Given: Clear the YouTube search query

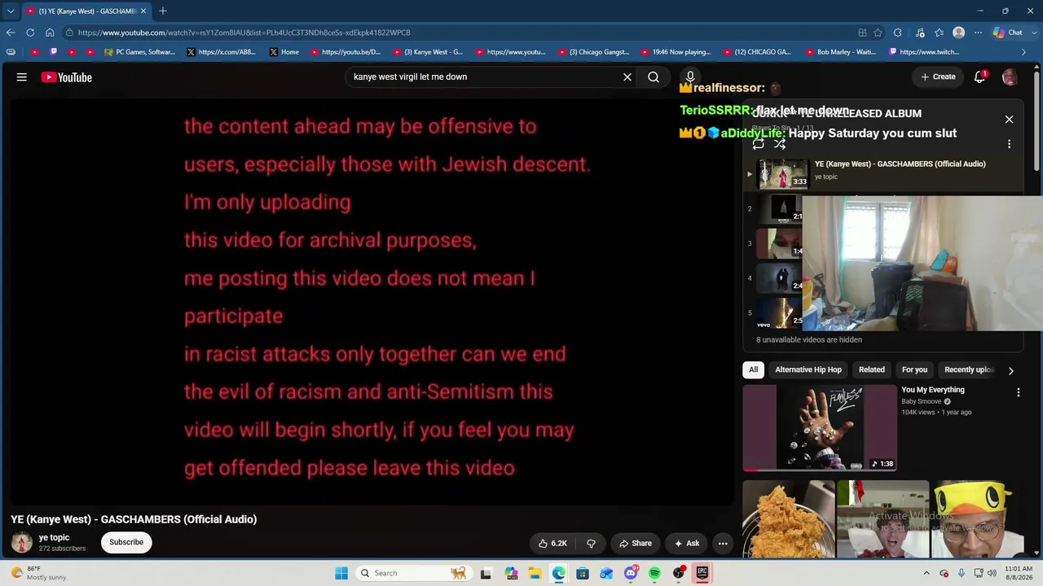Looking at the screenshot, I should 627,77.
